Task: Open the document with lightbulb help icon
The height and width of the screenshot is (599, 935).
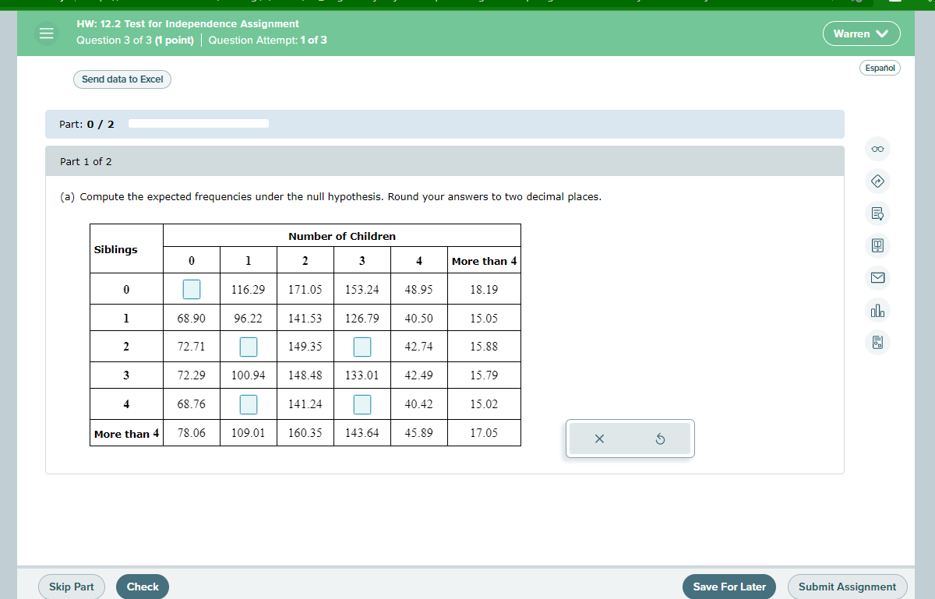Action: (877, 213)
